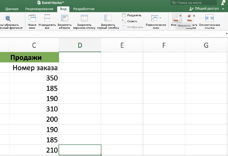Select the Вид ribbon tab
228x156 pixels.
coord(63,9)
